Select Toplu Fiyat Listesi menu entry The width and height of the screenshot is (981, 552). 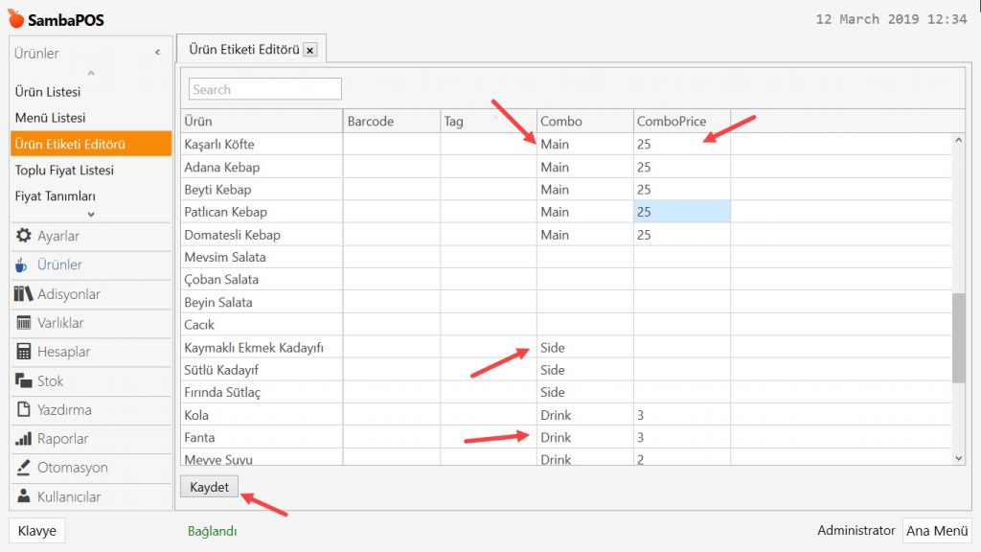tap(64, 171)
